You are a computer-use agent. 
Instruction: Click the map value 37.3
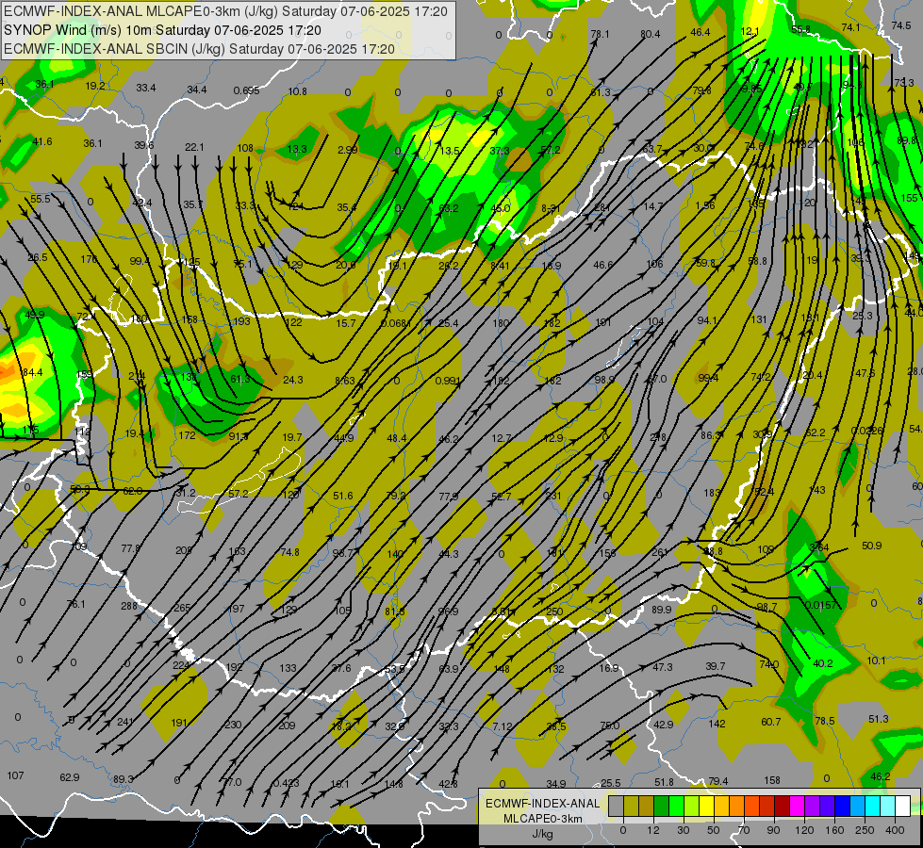click(x=499, y=151)
